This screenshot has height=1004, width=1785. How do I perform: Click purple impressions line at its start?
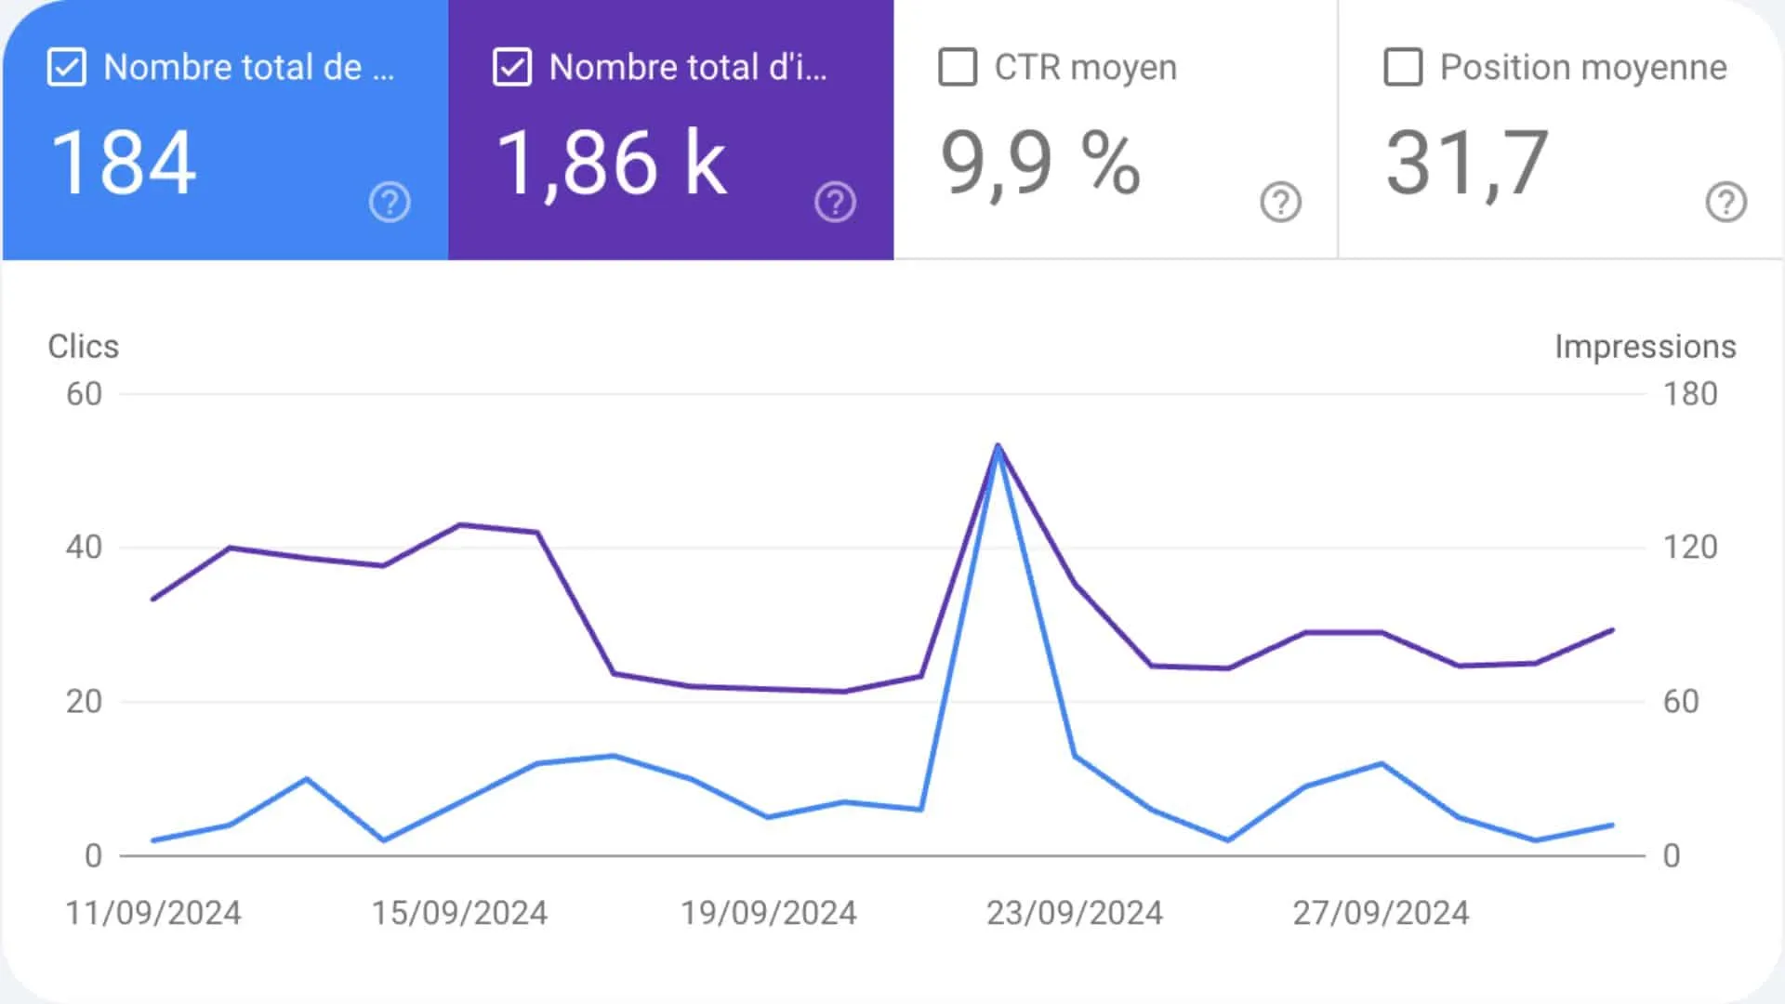(x=153, y=599)
